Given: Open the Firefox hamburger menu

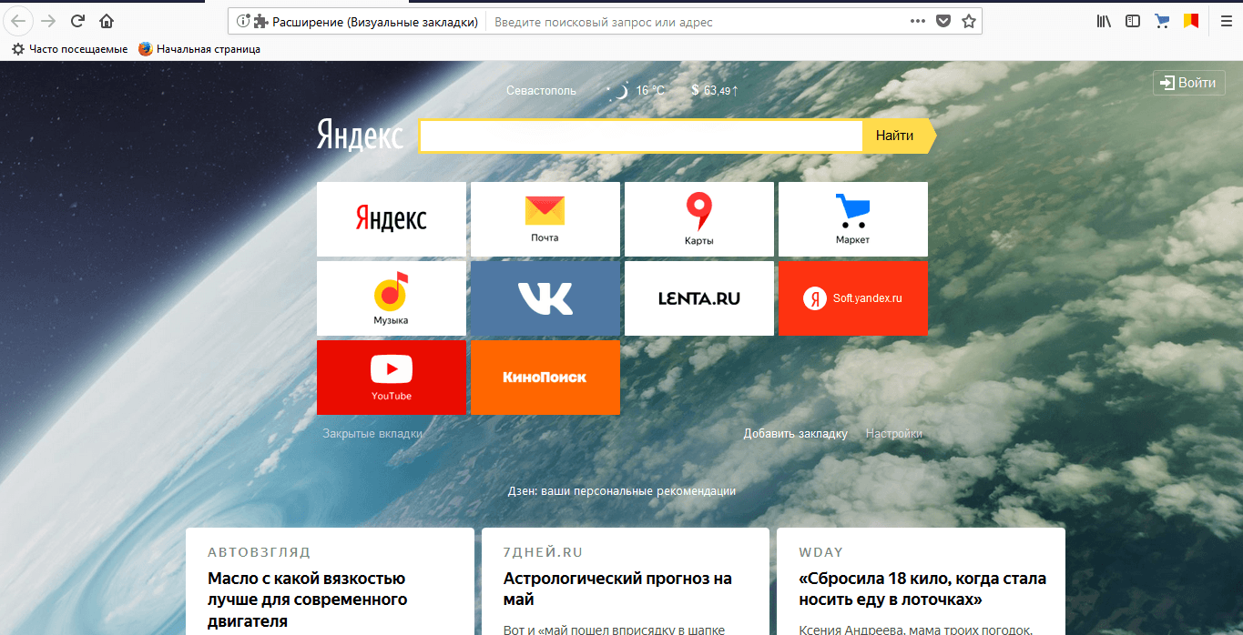Looking at the screenshot, I should tap(1226, 21).
